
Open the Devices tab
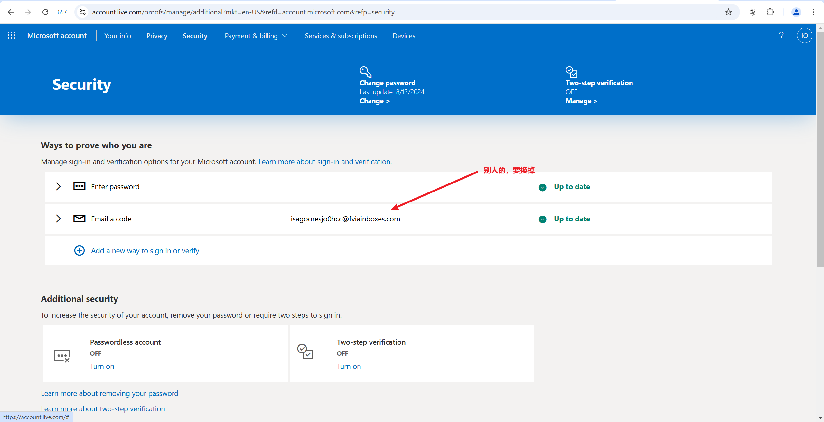404,36
